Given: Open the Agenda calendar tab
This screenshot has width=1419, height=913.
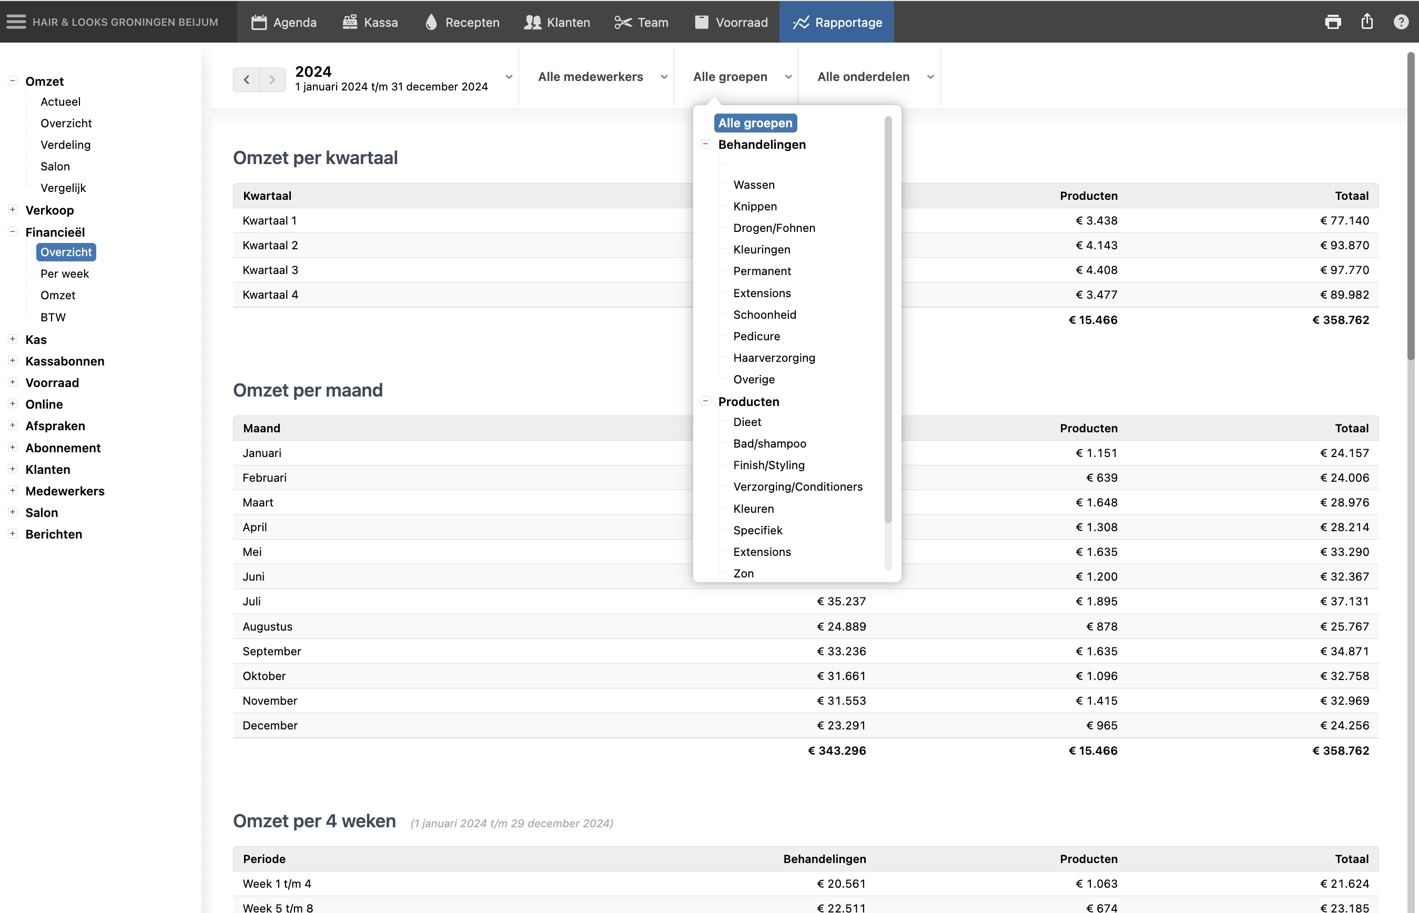Looking at the screenshot, I should point(284,22).
